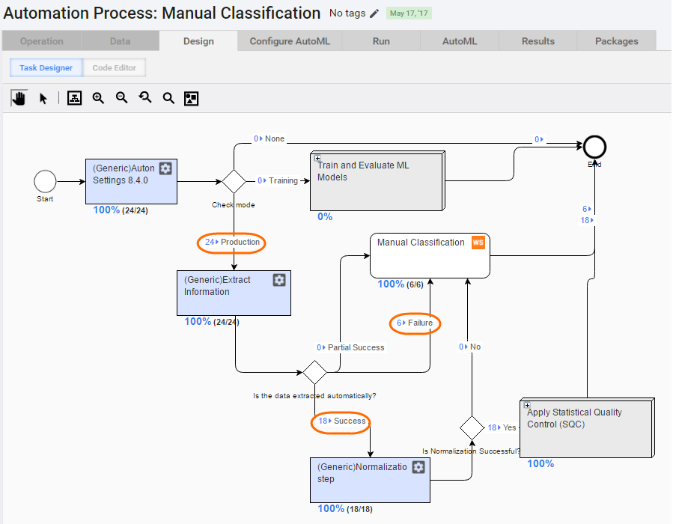The width and height of the screenshot is (673, 524).
Task: Click the 6 count on End connector
Action: click(x=587, y=209)
